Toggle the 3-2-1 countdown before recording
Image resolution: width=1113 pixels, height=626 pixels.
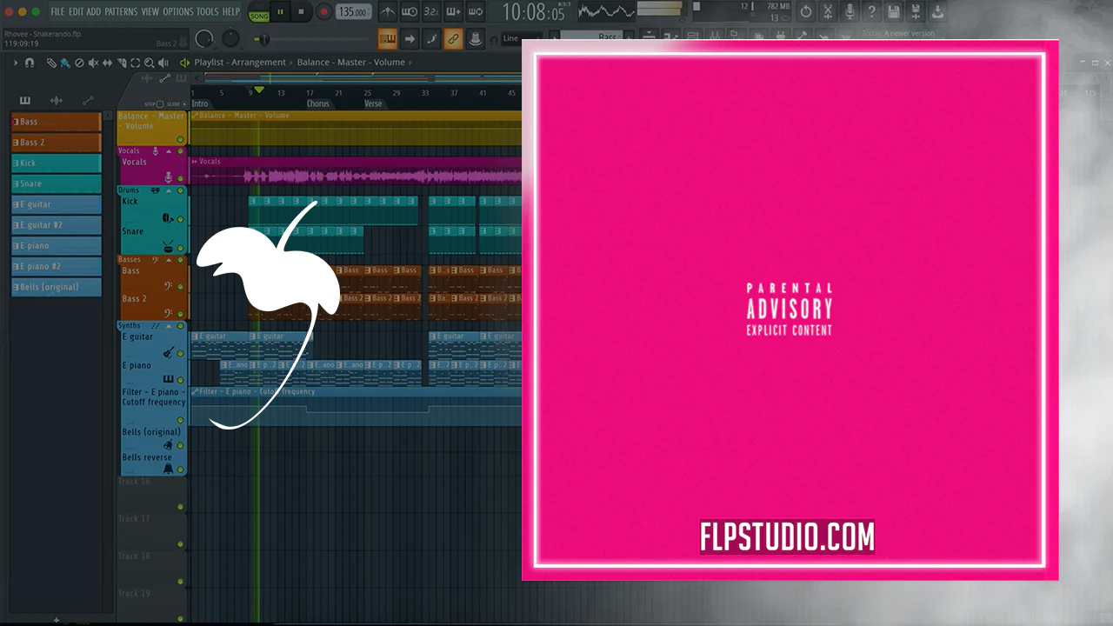431,12
